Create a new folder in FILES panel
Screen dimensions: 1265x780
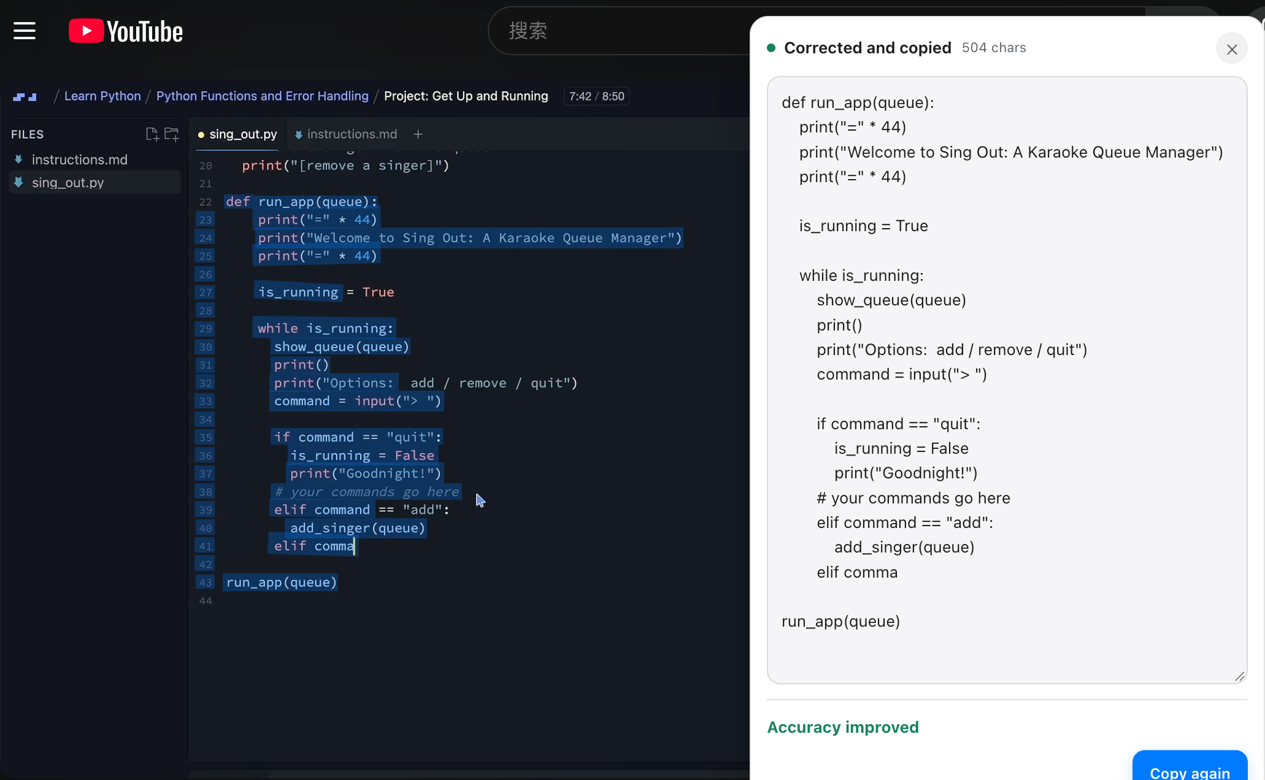(172, 134)
